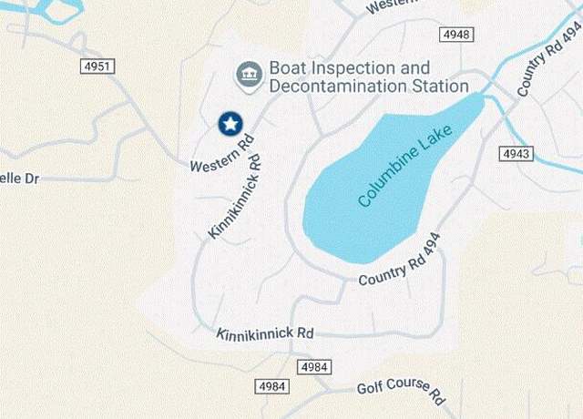
Task: Click the Columbine Lake label
Action: click(x=404, y=166)
